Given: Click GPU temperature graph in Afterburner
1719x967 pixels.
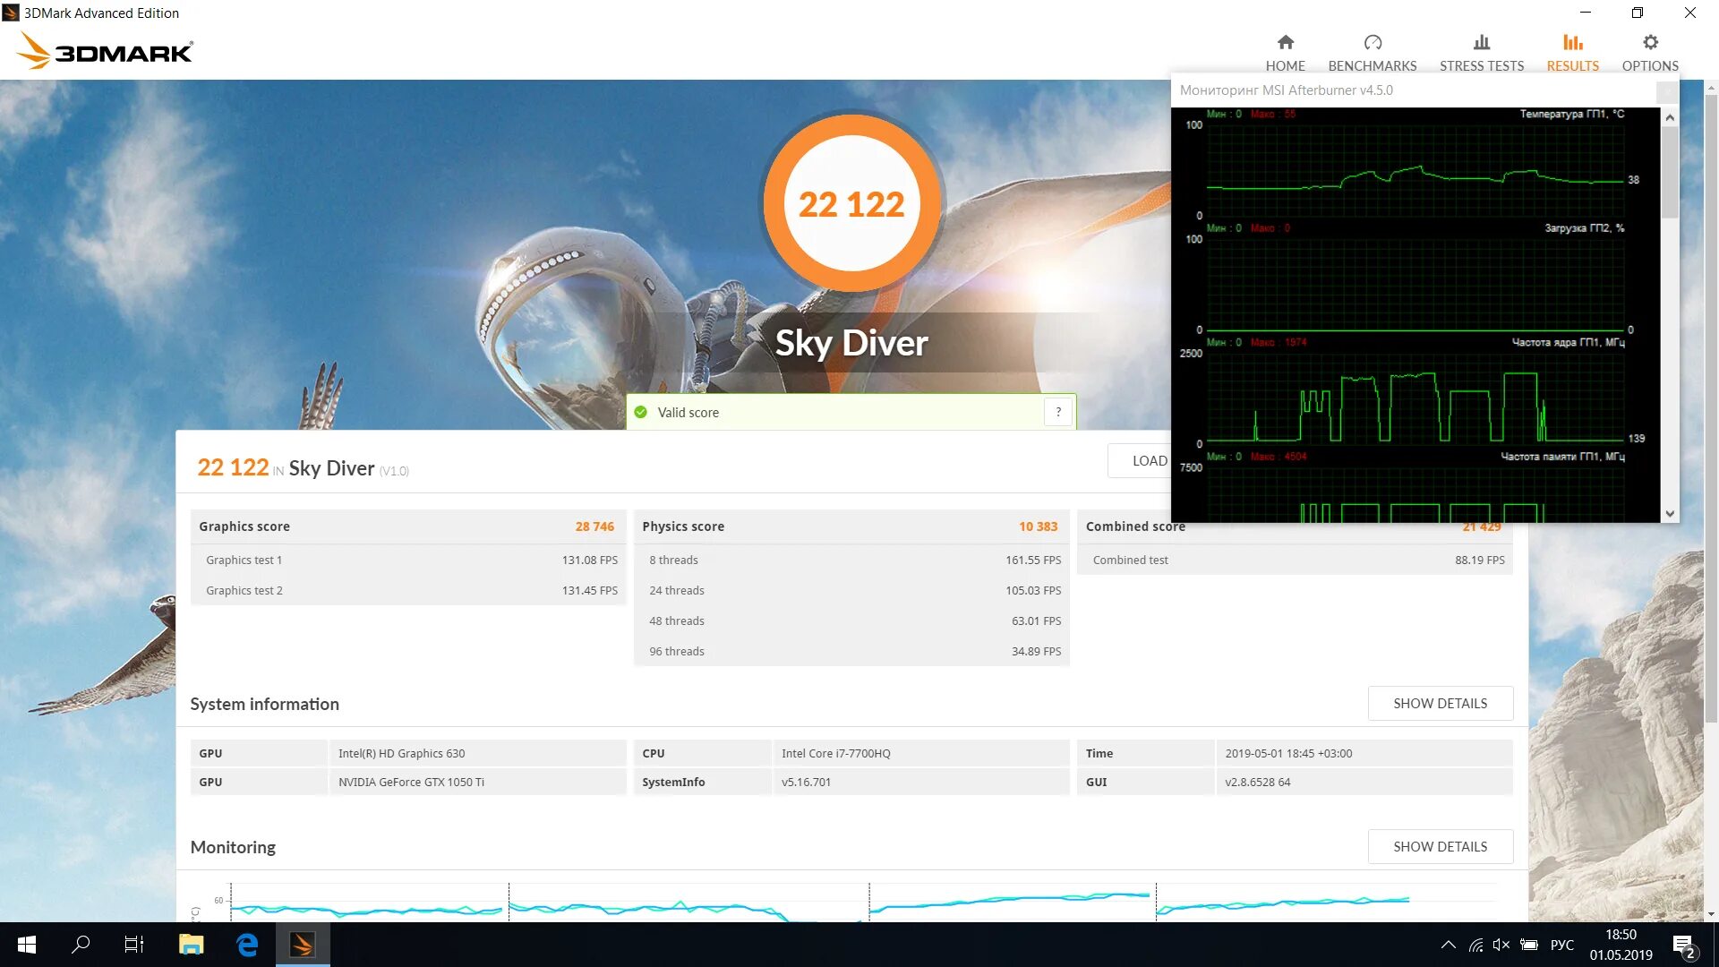Looking at the screenshot, I should click(x=1415, y=170).
